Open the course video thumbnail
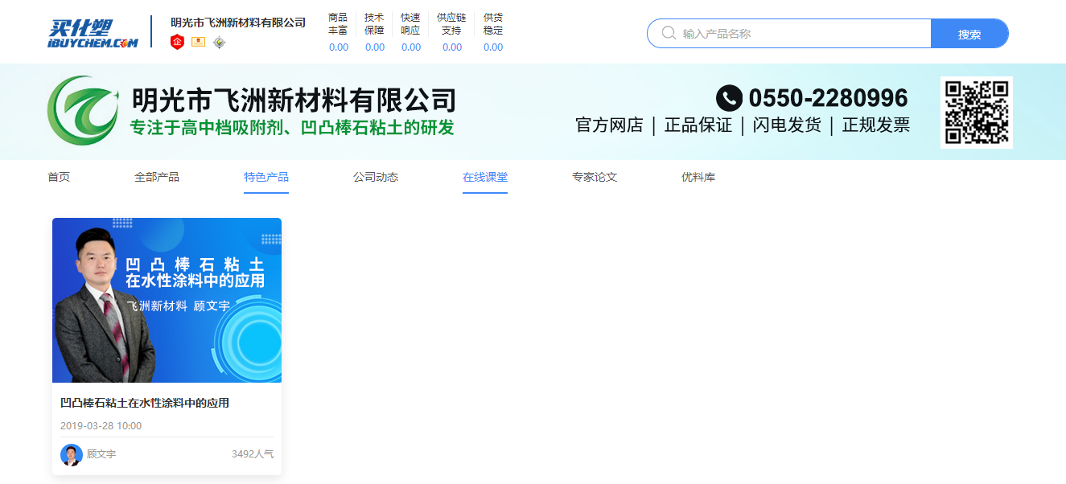Viewport: 1066px width, 484px height. [x=167, y=300]
